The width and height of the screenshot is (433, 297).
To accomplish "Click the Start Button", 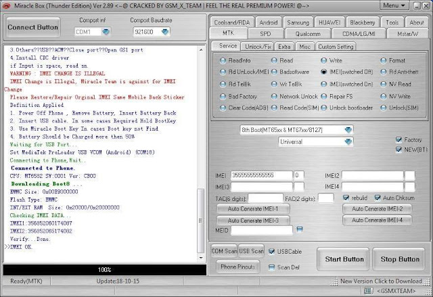I will [344, 259].
